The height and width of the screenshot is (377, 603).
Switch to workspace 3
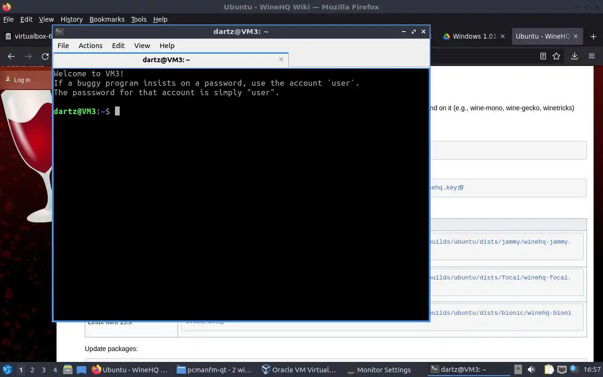(x=43, y=370)
